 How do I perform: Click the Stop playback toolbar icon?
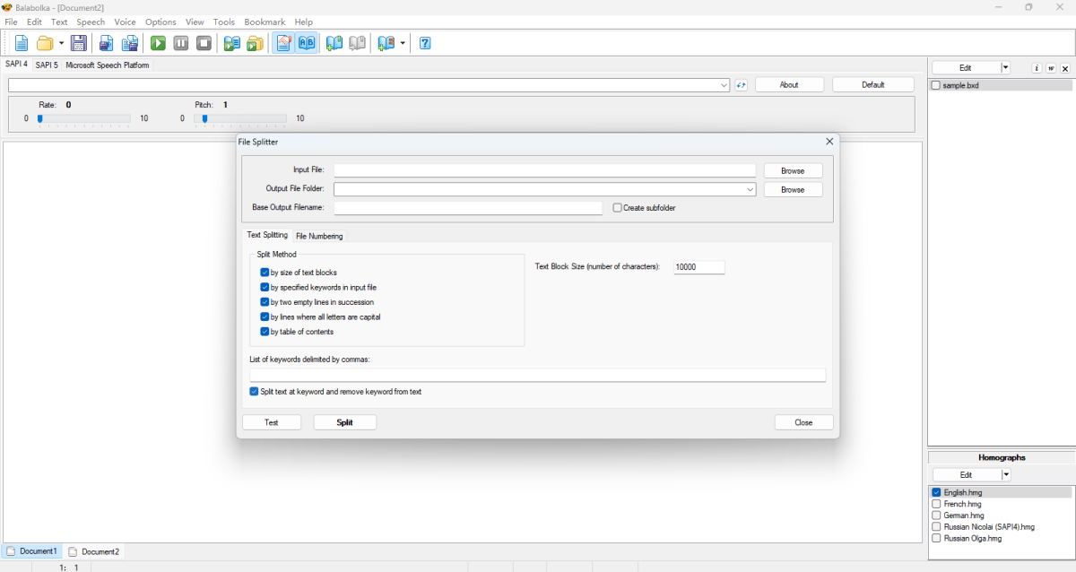(204, 43)
